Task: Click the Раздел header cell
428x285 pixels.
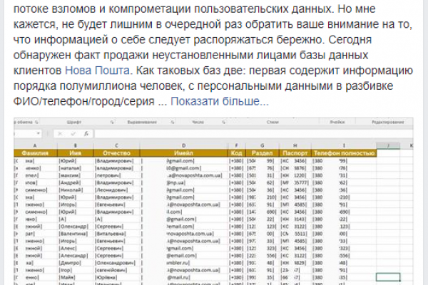Action: 262,153
